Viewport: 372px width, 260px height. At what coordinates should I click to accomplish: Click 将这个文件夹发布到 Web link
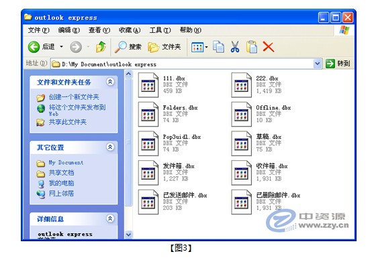(77, 111)
